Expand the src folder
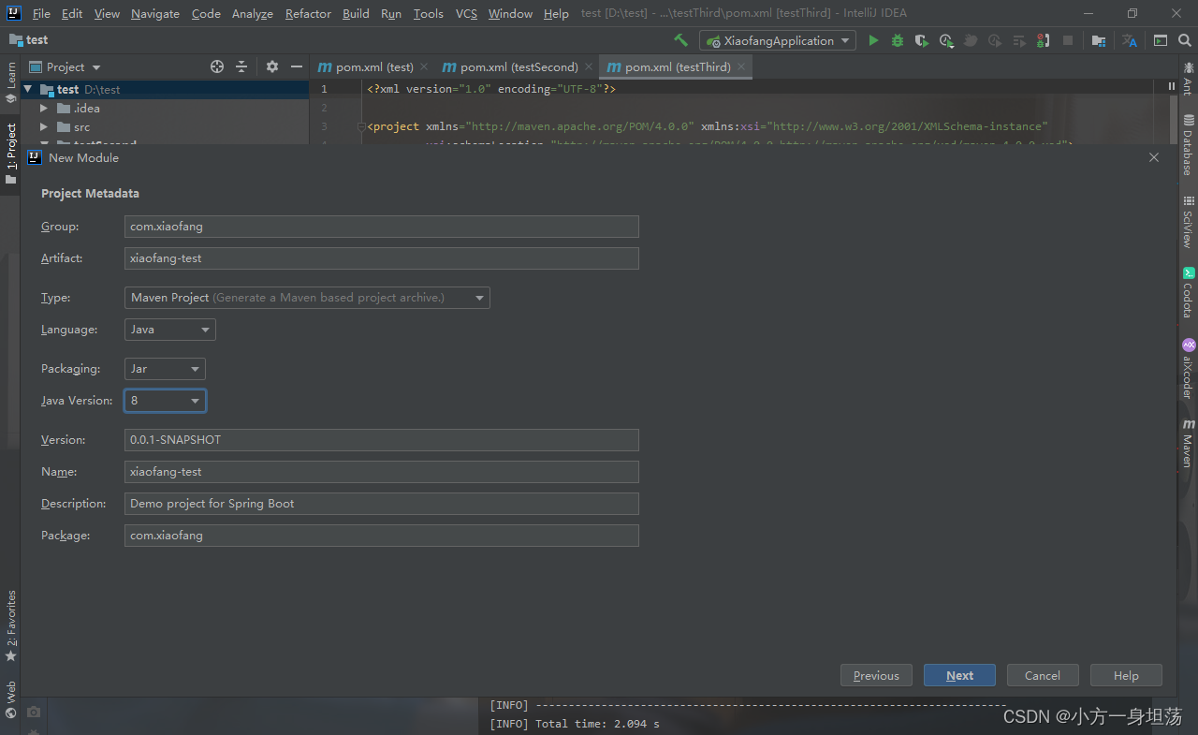The image size is (1198, 735). [x=43, y=126]
